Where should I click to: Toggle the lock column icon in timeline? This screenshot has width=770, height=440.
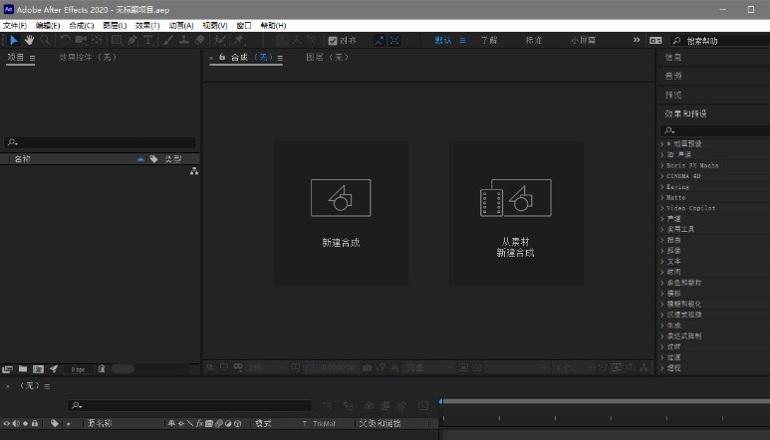click(37, 423)
